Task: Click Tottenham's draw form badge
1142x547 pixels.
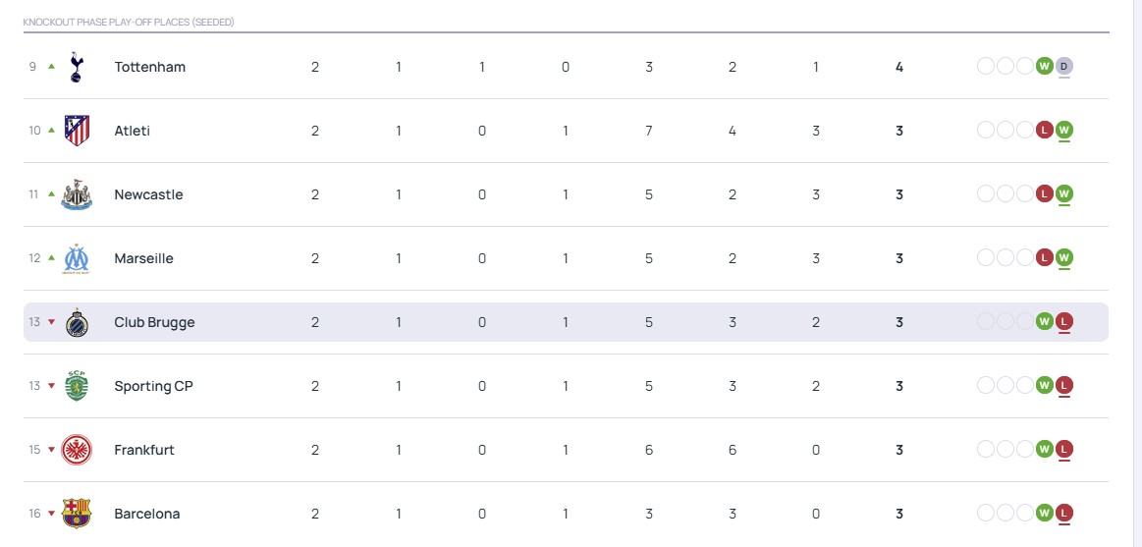Action: pyautogui.click(x=1064, y=67)
